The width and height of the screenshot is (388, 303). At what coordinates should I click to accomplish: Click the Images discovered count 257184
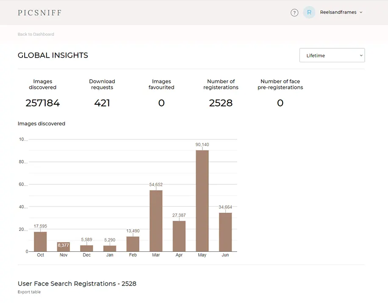coord(43,103)
